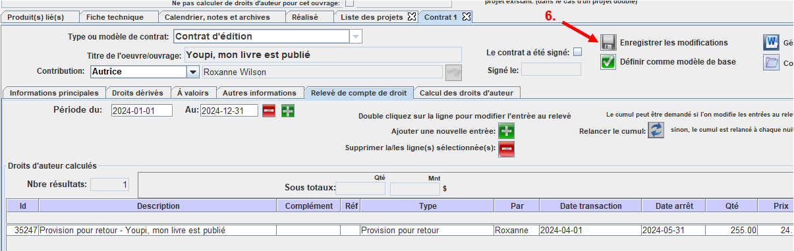Close the Contrat 1 tab
This screenshot has height=251, width=794.
[x=466, y=16]
